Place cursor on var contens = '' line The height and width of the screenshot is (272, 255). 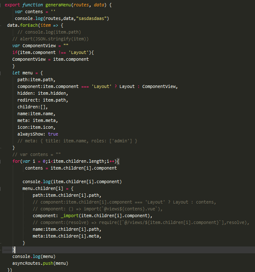click(x=35, y=11)
